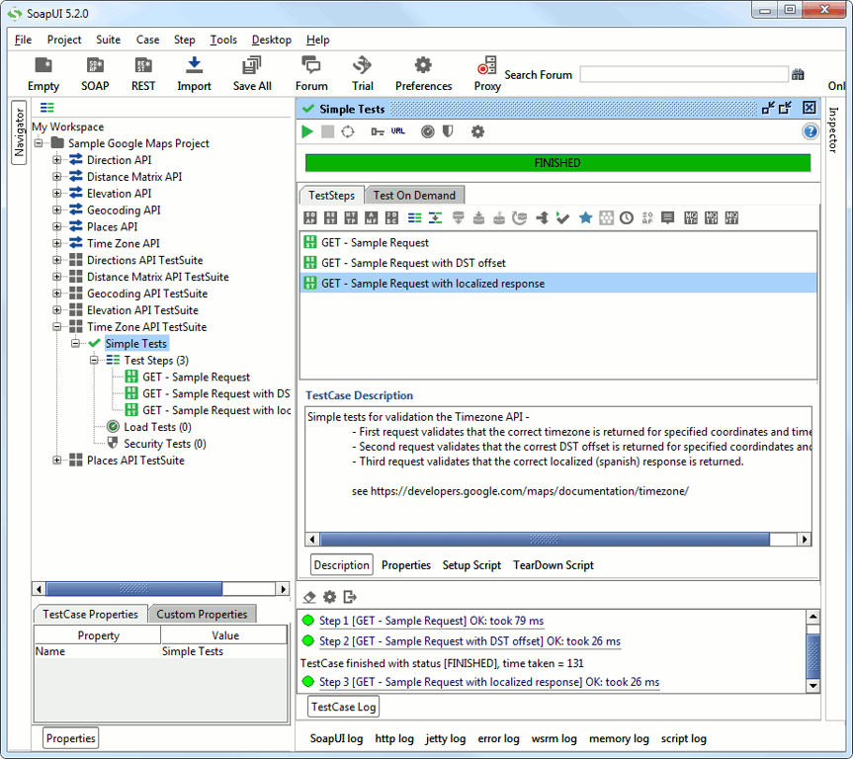Click Save All projects
853x759 pixels.
tap(252, 74)
